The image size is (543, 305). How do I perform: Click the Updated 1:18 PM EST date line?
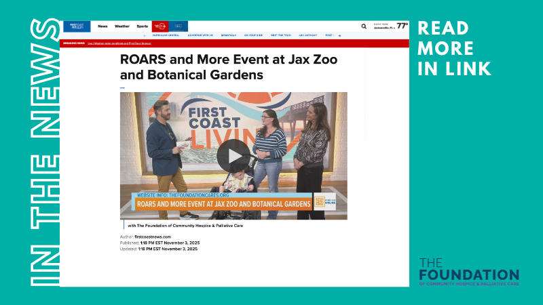[159, 249]
